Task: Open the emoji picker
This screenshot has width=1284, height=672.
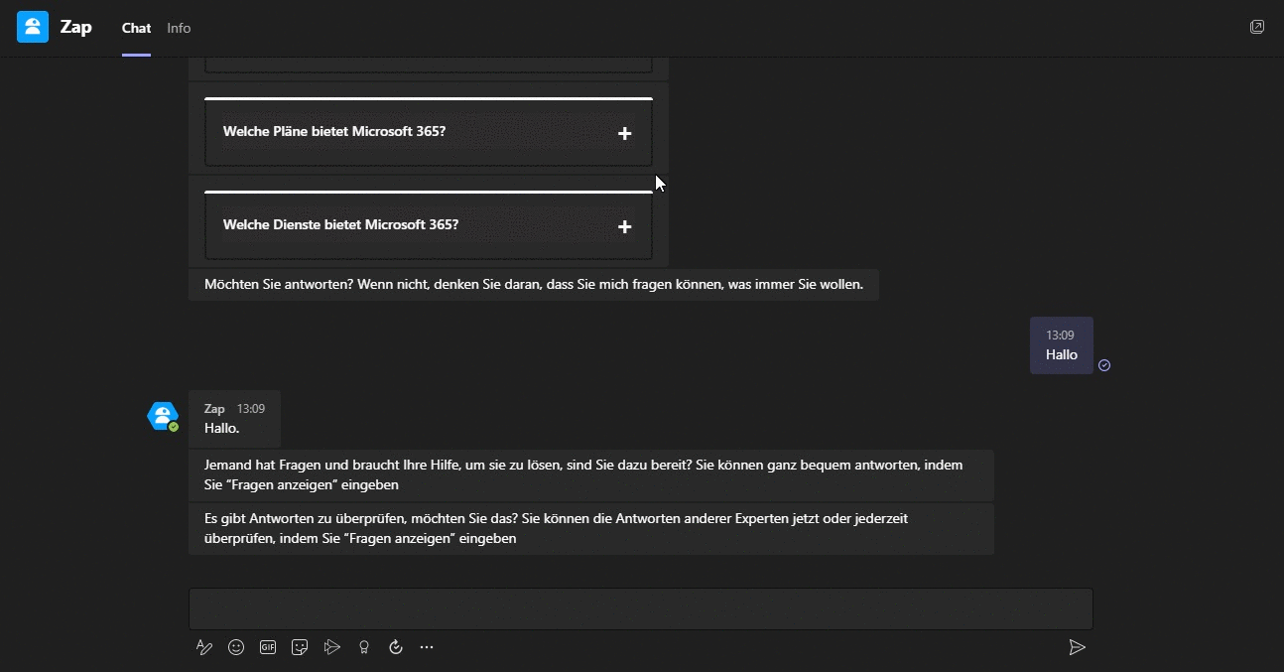Action: click(x=236, y=647)
